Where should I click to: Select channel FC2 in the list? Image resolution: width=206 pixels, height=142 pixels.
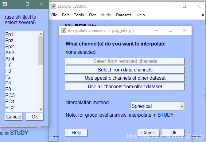tap(21, 107)
